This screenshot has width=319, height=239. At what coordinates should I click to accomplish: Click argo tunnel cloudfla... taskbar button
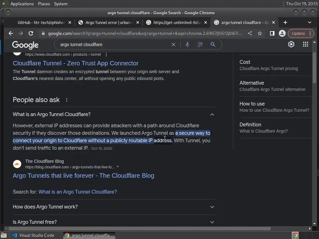tap(89, 235)
